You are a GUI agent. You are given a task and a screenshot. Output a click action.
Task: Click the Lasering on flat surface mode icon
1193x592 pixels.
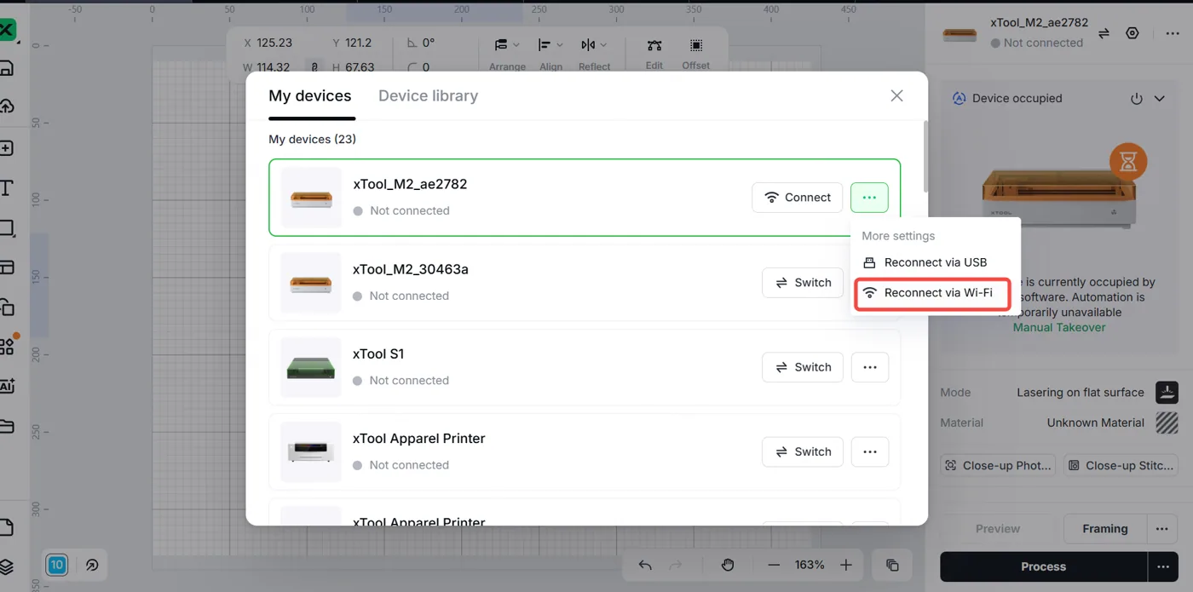coord(1167,393)
